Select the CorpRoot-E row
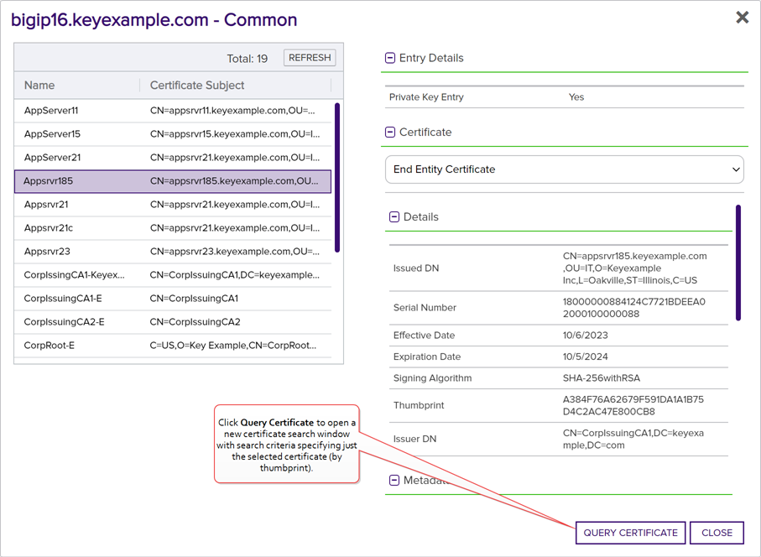Viewport: 761px width, 557px height. [173, 346]
